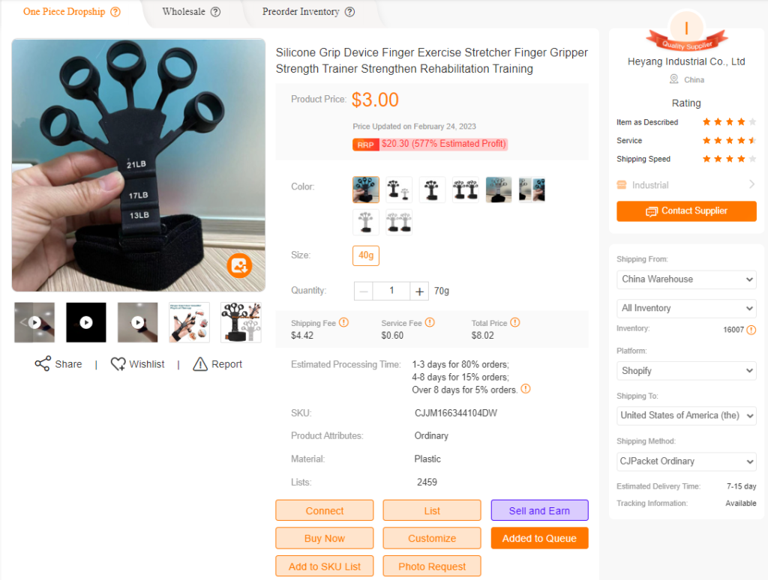Open the CJPacket Ordinary shipping method dropdown
This screenshot has height=580, width=768.
(686, 461)
